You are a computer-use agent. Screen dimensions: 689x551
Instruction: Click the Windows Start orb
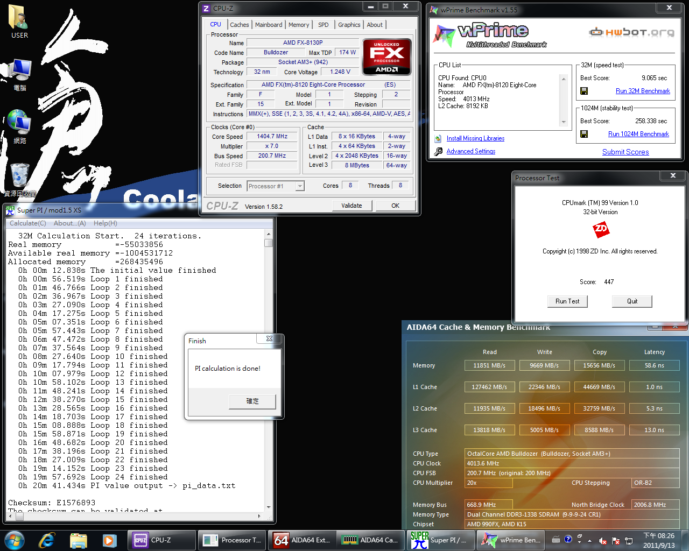[15, 540]
